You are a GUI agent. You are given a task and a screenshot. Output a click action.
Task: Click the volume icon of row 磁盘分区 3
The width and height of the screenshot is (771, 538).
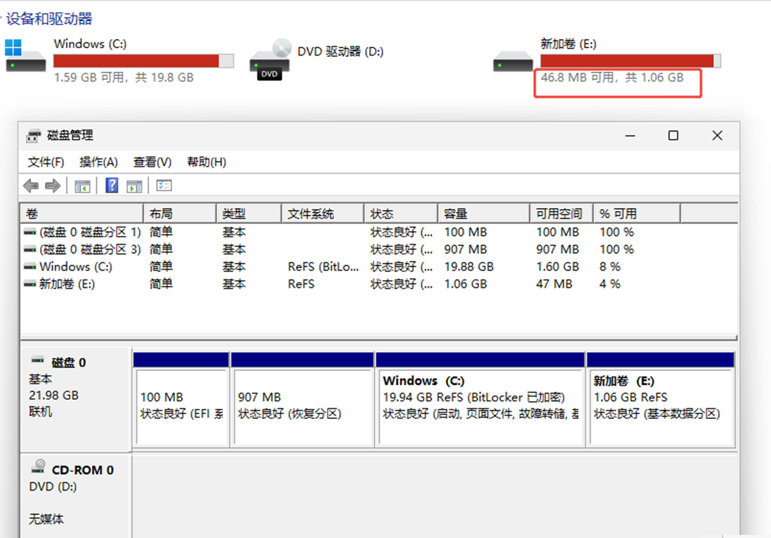[x=29, y=249]
